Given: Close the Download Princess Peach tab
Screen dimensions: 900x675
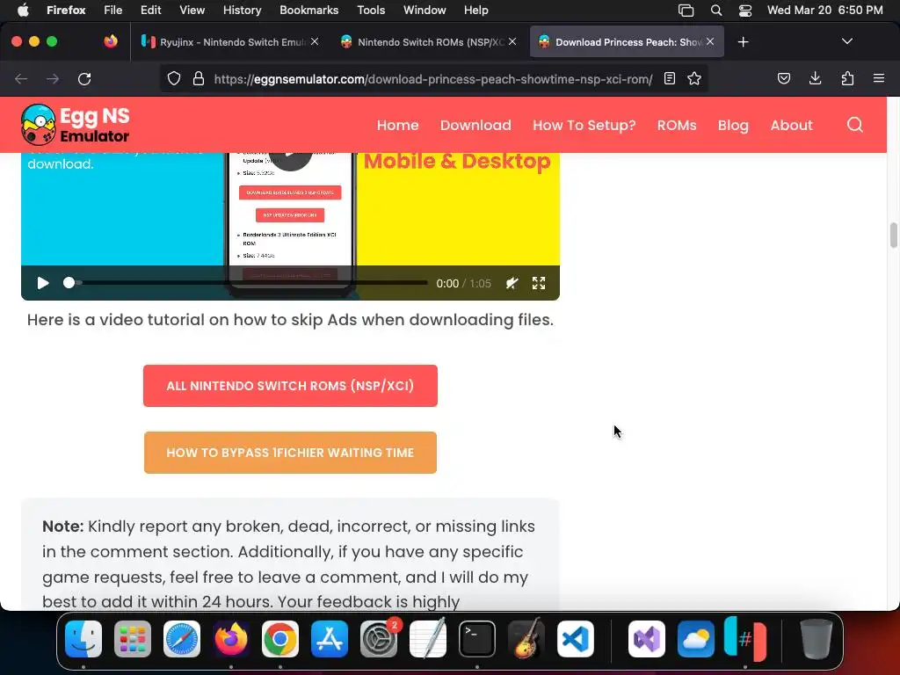Looking at the screenshot, I should point(710,41).
